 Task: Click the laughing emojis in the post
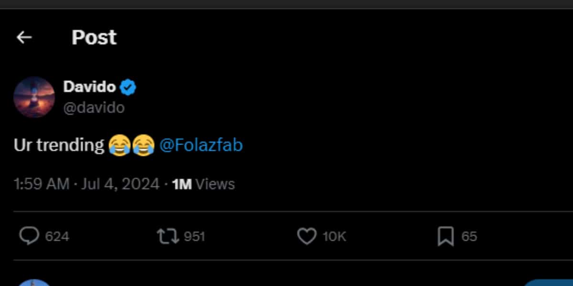131,145
